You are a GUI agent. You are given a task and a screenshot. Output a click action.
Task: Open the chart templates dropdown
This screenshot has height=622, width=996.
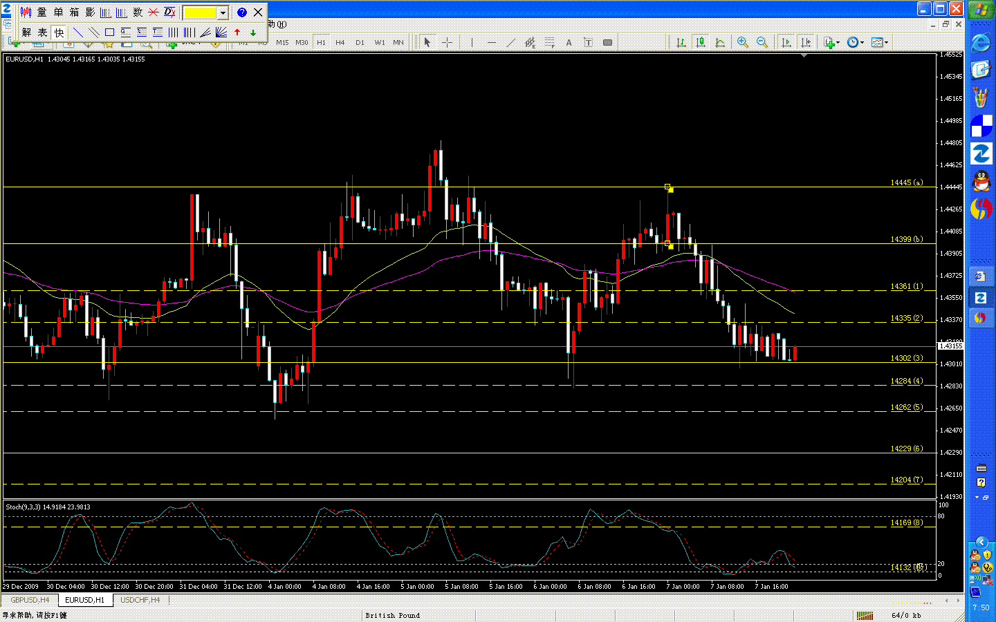tap(880, 43)
